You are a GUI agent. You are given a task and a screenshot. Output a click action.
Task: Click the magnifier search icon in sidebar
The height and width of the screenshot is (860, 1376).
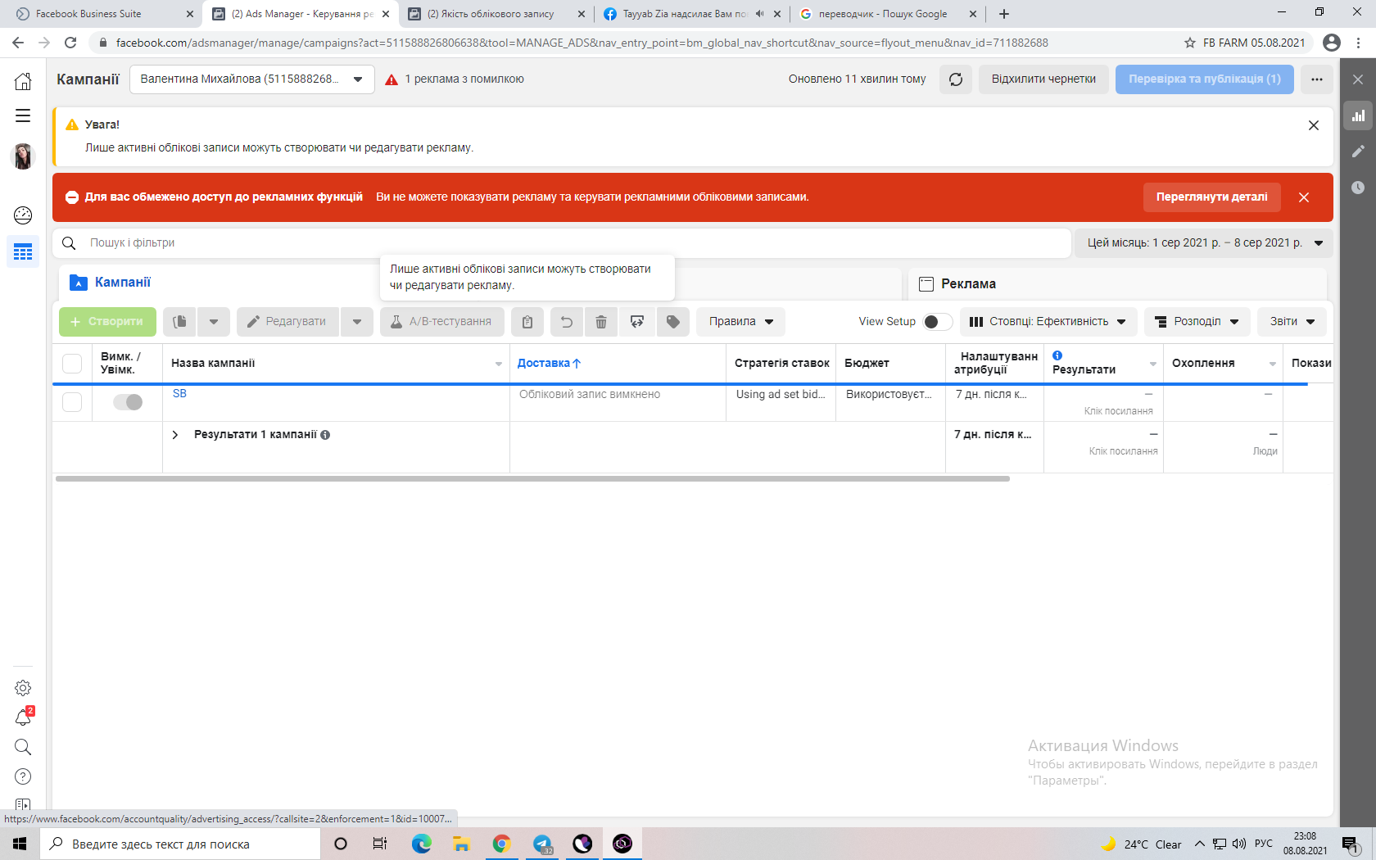point(23,747)
